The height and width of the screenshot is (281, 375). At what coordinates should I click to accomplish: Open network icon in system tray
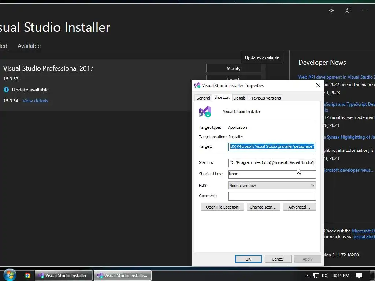point(316,276)
